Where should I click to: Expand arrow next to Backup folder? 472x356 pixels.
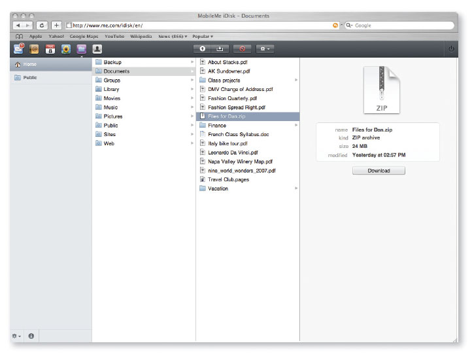[192, 62]
